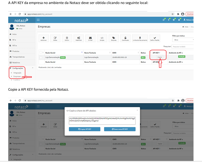The image size is (202, 162).
Task: Click the Limite de Faturamento pin button
Action: 140,38
